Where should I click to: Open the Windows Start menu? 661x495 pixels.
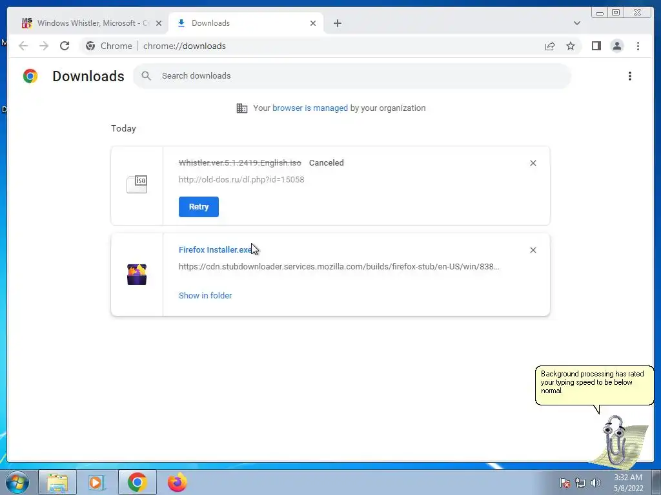point(17,482)
